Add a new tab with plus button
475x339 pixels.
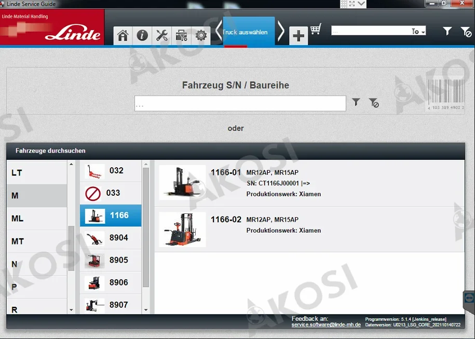click(298, 36)
